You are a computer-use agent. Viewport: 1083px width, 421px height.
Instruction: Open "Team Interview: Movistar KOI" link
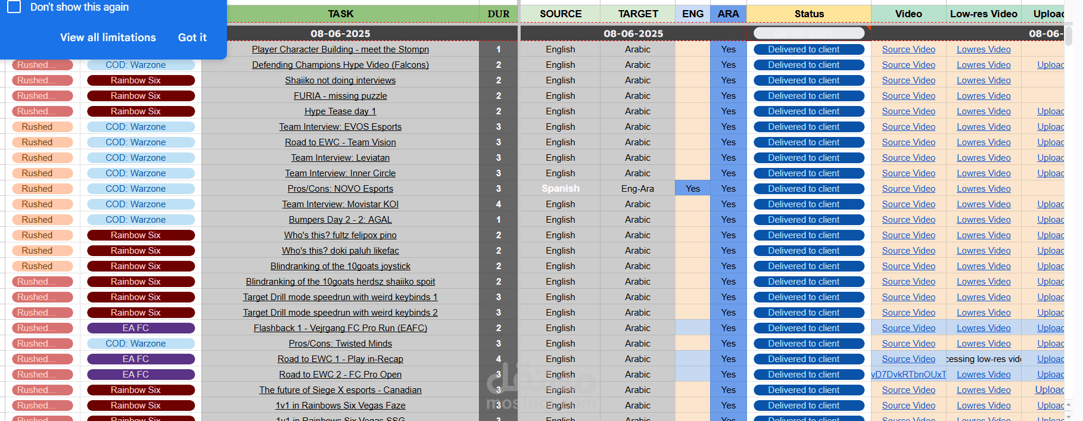(340, 204)
